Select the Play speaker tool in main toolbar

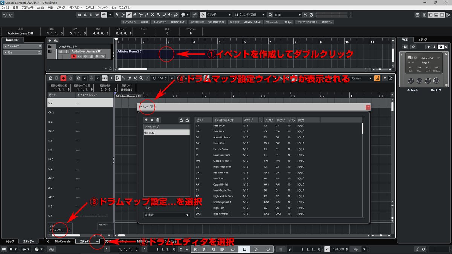(170, 15)
